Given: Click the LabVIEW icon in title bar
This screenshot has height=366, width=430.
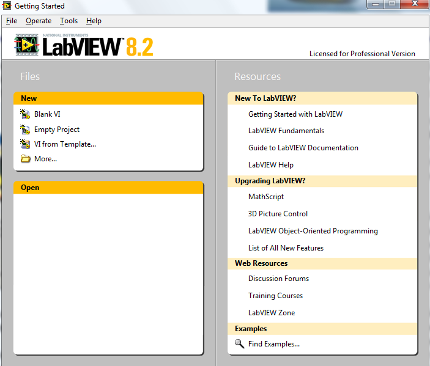Looking at the screenshot, I should coord(7,5).
